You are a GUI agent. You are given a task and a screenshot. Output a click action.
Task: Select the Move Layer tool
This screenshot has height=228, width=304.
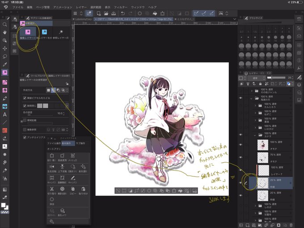4,48
